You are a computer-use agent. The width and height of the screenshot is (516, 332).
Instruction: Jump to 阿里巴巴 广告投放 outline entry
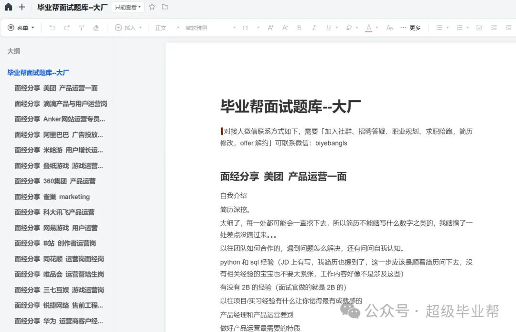pos(59,135)
